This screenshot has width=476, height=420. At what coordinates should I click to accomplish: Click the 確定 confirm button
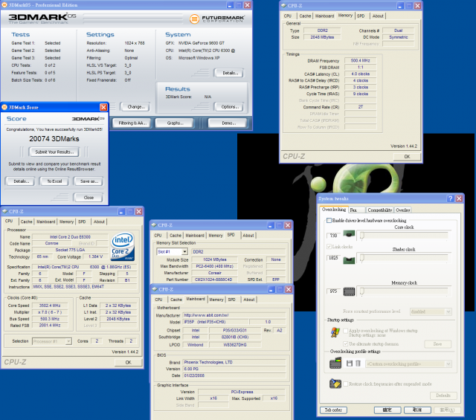(x=387, y=410)
